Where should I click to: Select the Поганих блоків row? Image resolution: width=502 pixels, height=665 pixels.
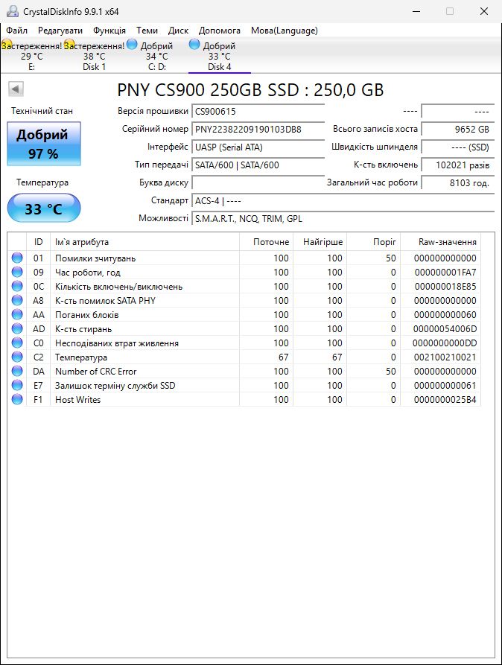pyautogui.click(x=244, y=314)
